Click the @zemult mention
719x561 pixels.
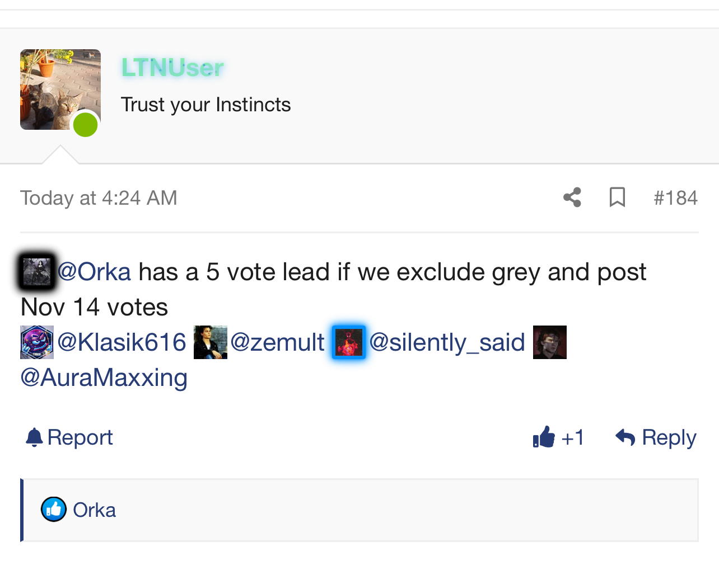point(277,342)
